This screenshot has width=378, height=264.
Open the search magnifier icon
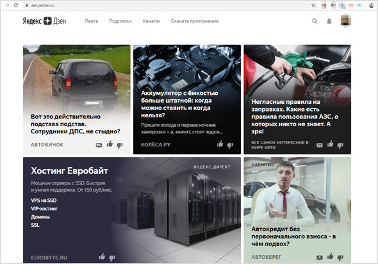coord(315,21)
